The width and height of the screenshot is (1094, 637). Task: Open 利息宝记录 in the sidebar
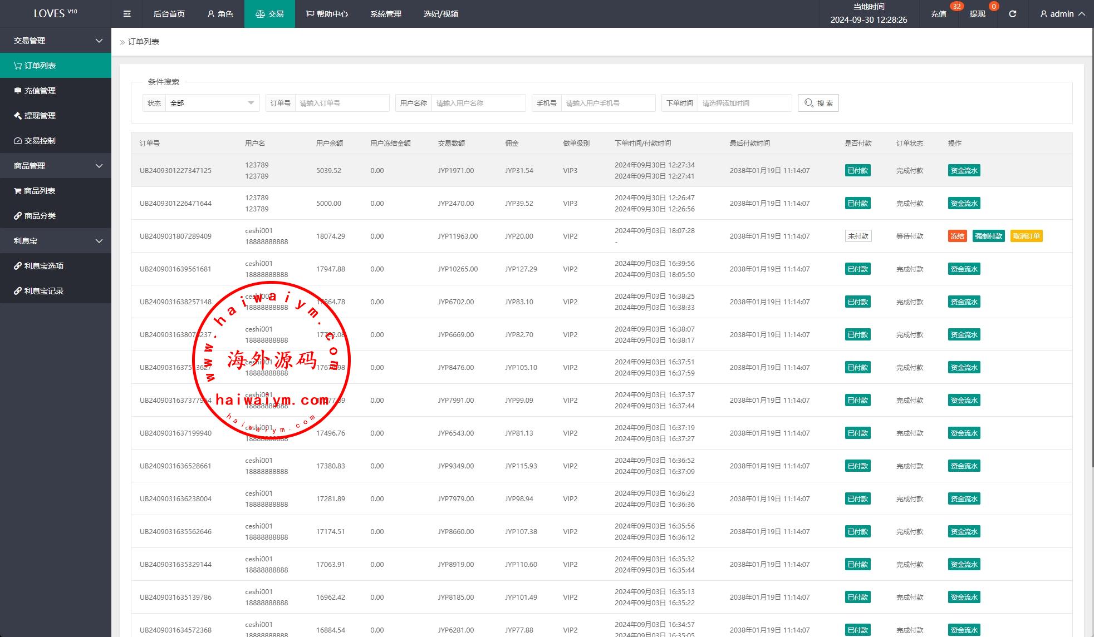(44, 291)
